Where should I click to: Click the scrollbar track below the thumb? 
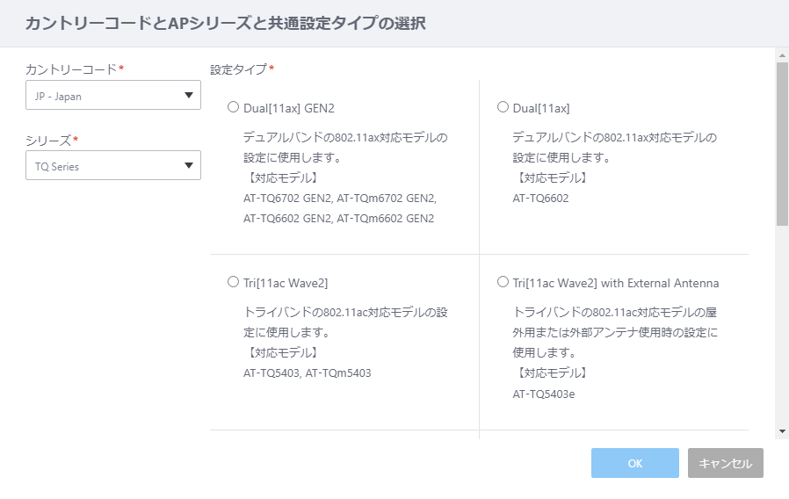point(782,327)
